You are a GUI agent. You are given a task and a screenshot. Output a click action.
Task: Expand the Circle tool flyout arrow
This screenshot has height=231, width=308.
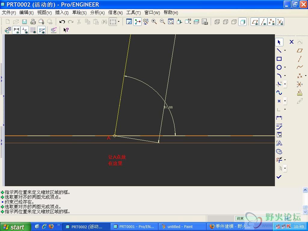coord(285,67)
